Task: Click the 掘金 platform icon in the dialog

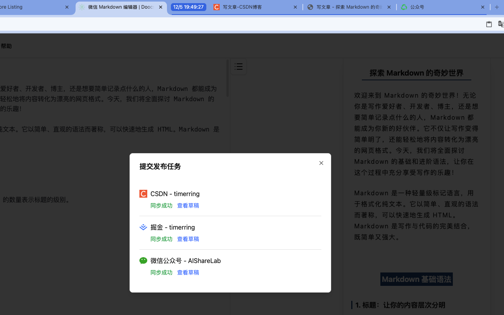Action: (x=143, y=227)
